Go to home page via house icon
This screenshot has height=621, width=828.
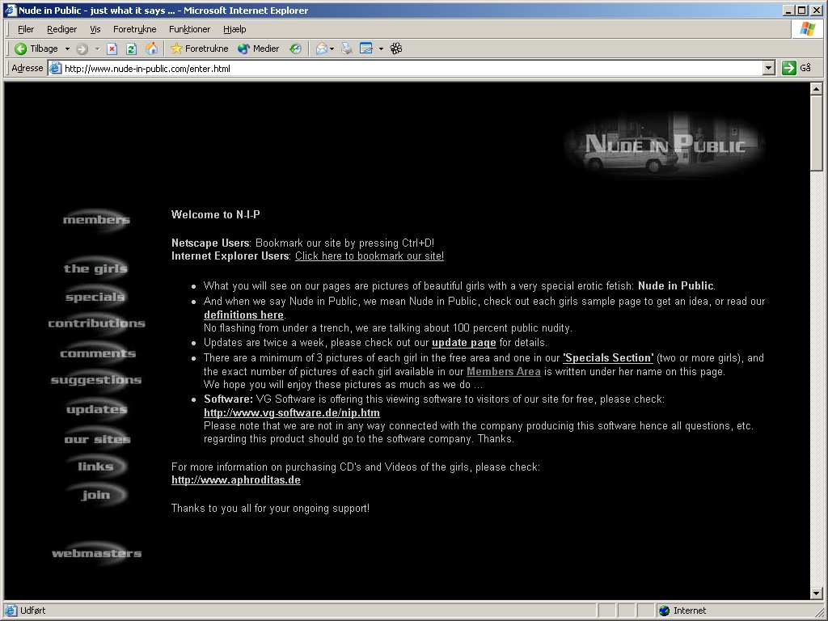coord(151,49)
